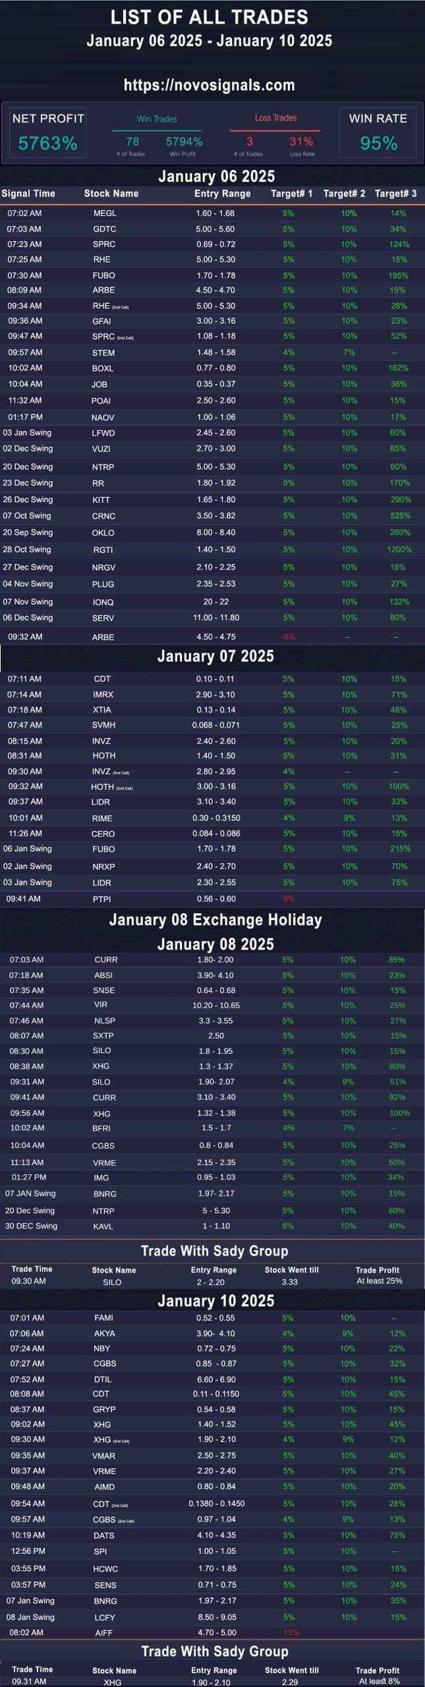The height and width of the screenshot is (1687, 425).
Task: Select the January 10 2025 section heading
Action: coord(215,1300)
